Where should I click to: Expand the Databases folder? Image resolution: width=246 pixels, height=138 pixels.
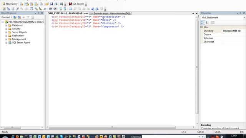6,25
